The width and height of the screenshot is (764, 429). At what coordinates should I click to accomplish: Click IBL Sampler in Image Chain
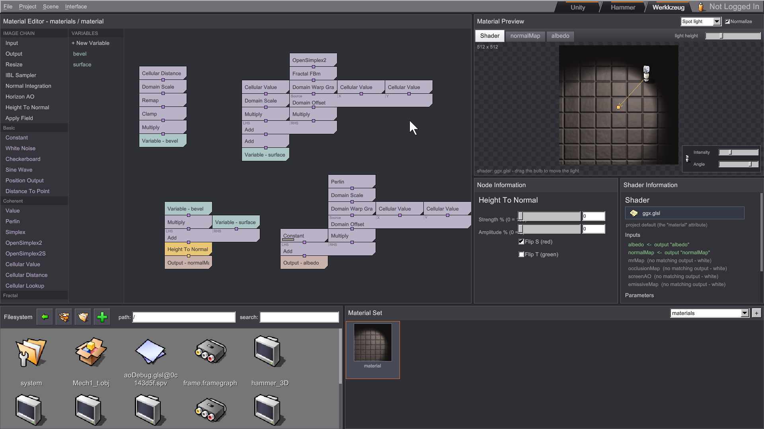click(21, 75)
